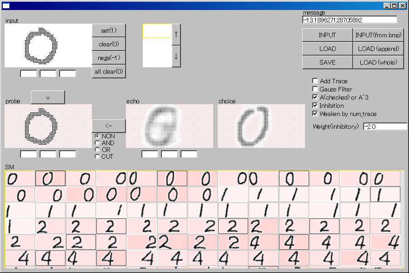Toggle the Gauss Filter checkbox
This screenshot has width=409, height=273.
[x=315, y=89]
